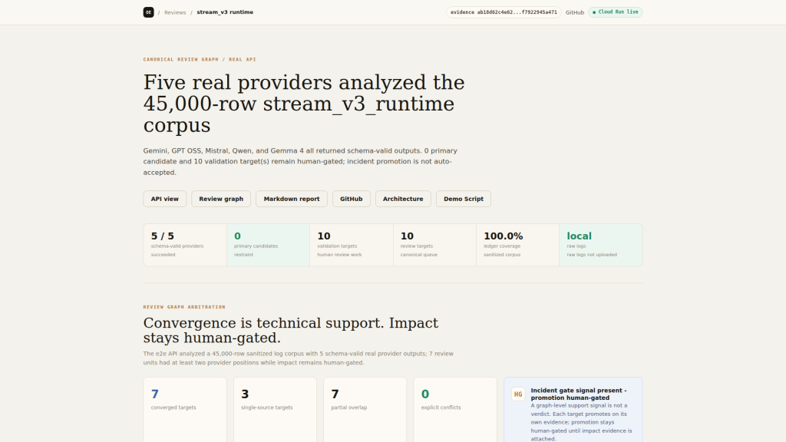Open the Reviews breadcrumb link
The width and height of the screenshot is (786, 442).
pyautogui.click(x=175, y=12)
